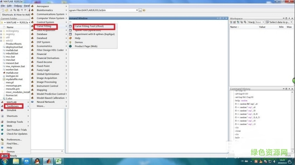Image resolution: width=295 pixels, height=165 pixels.
Task: Expand the win32 folder node
Action: tap(1, 41)
